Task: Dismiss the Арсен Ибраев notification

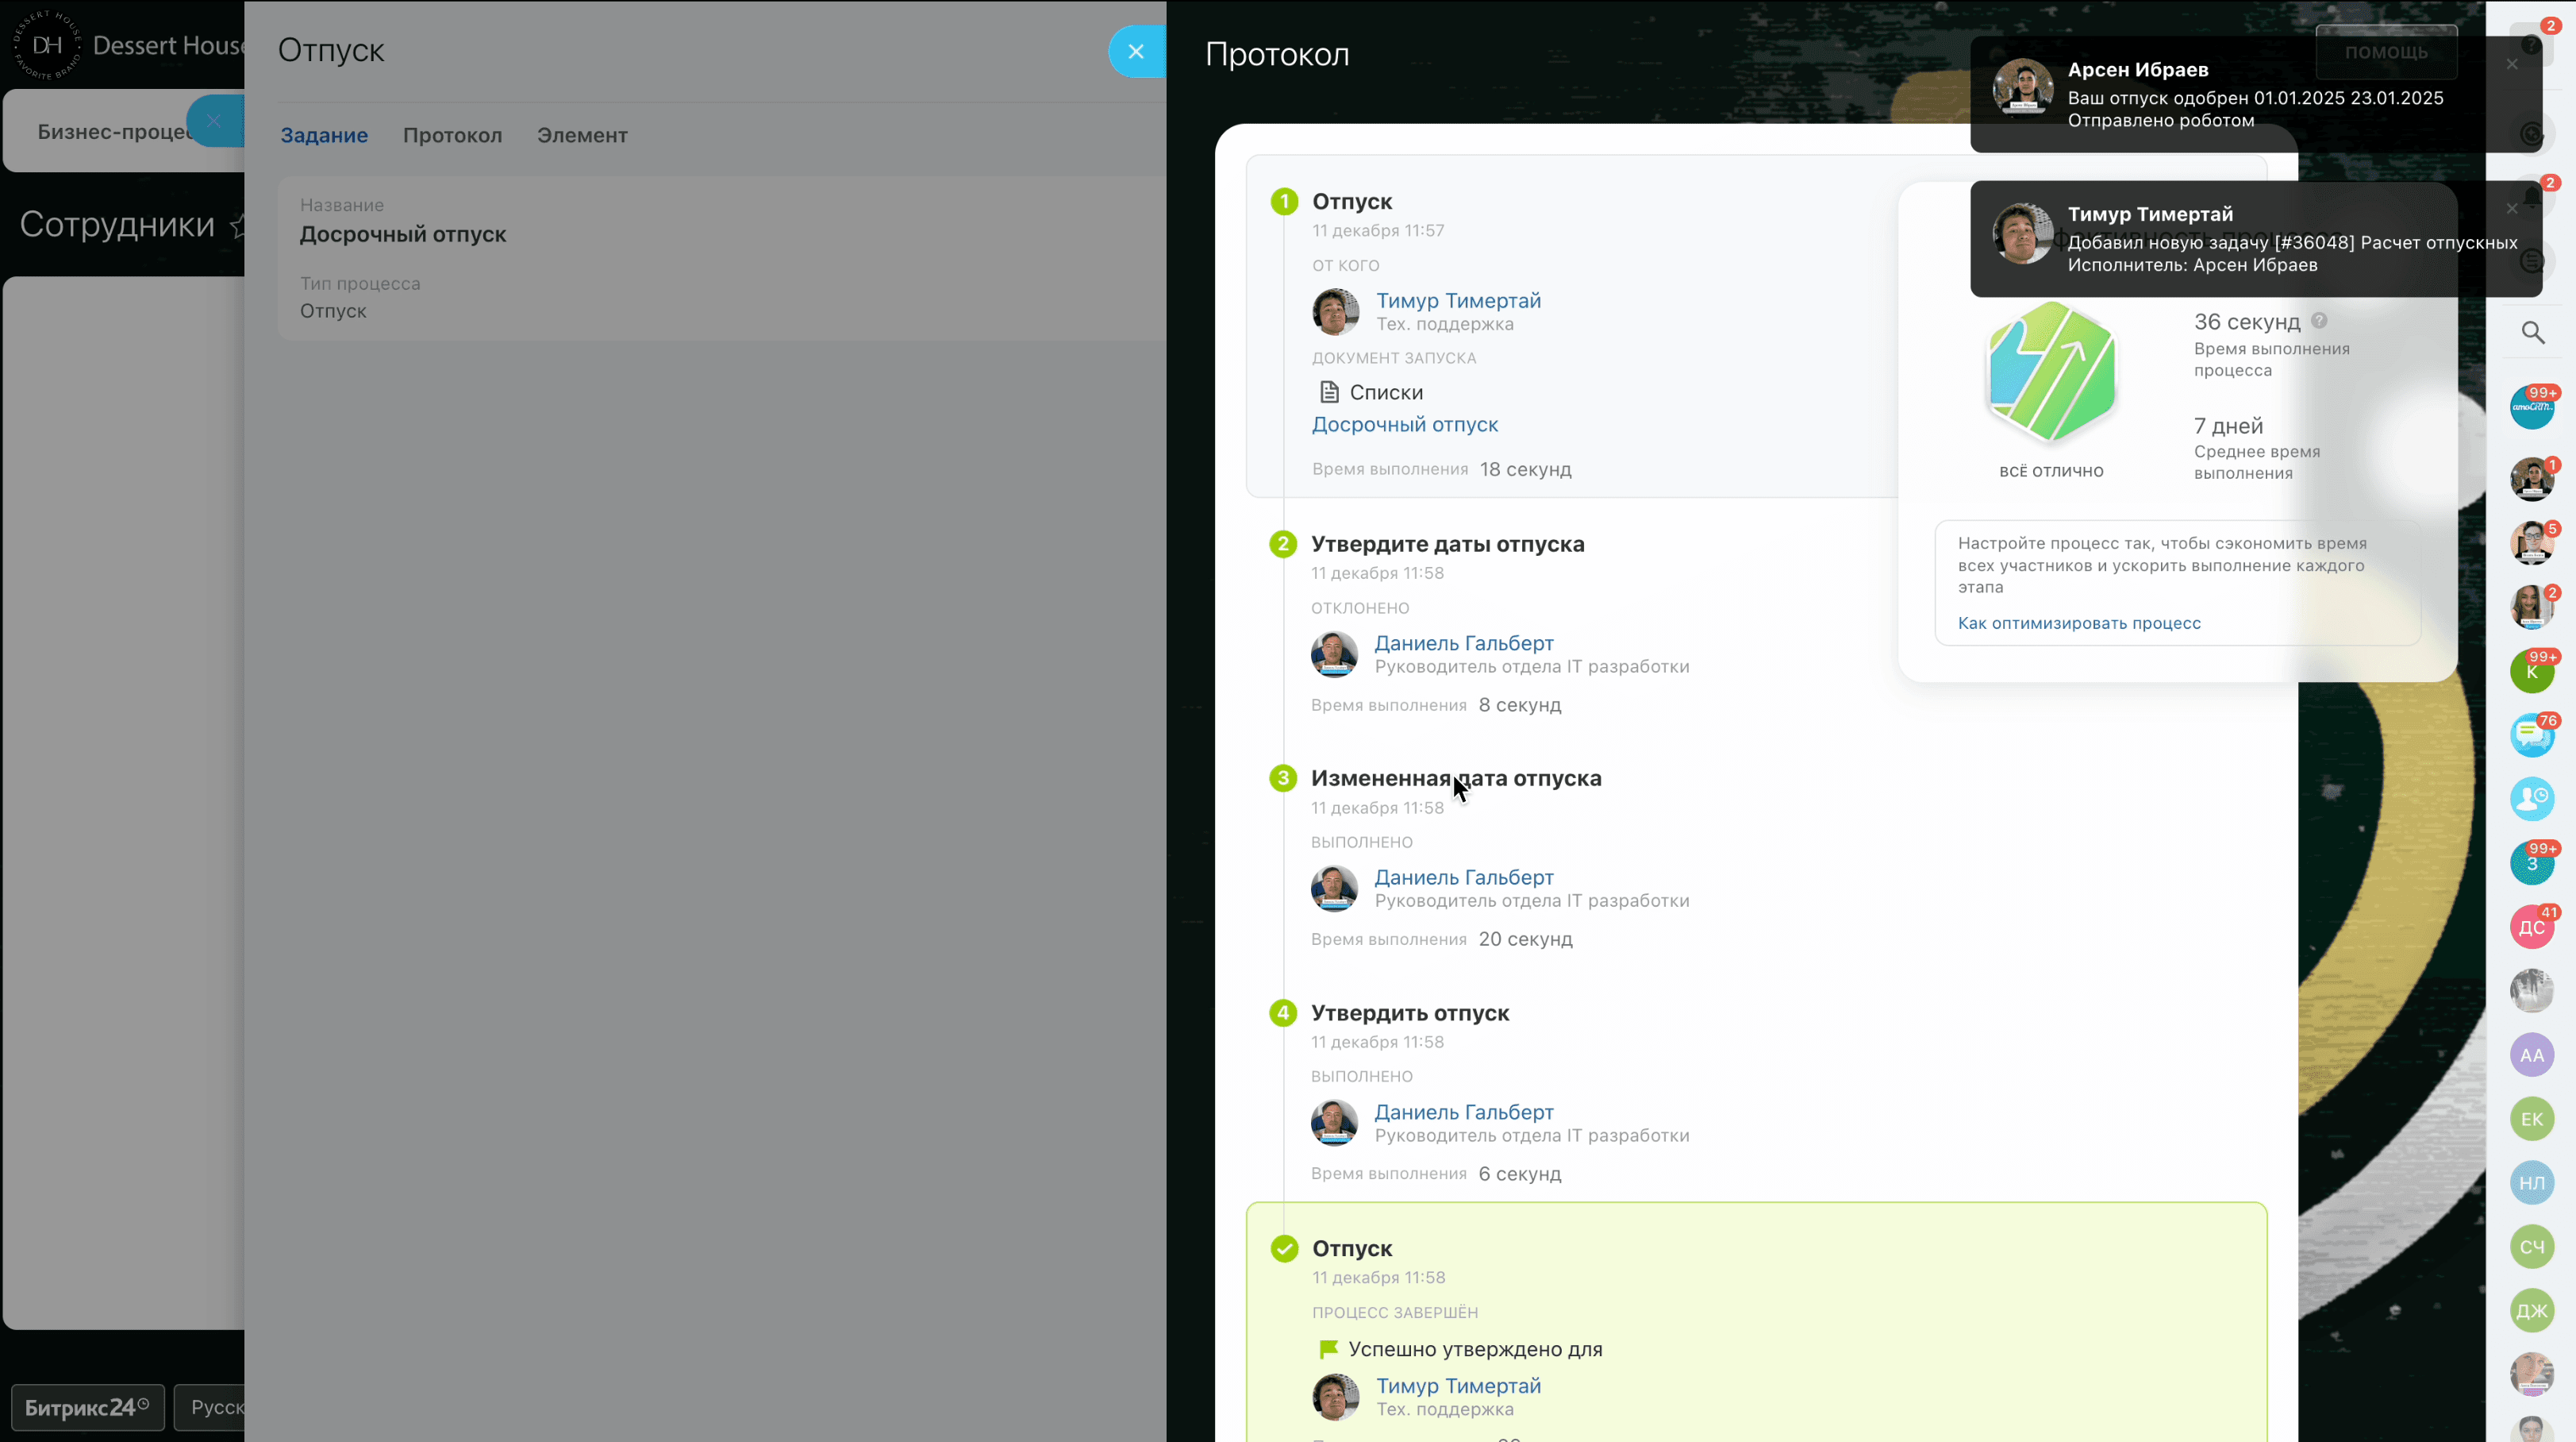Action: click(x=2512, y=64)
